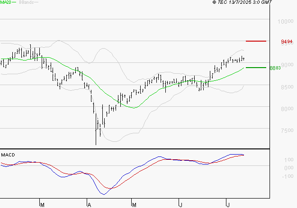This screenshot has width=297, height=208.
Task: Click the second M month marker on timeline
Action: tap(134, 205)
